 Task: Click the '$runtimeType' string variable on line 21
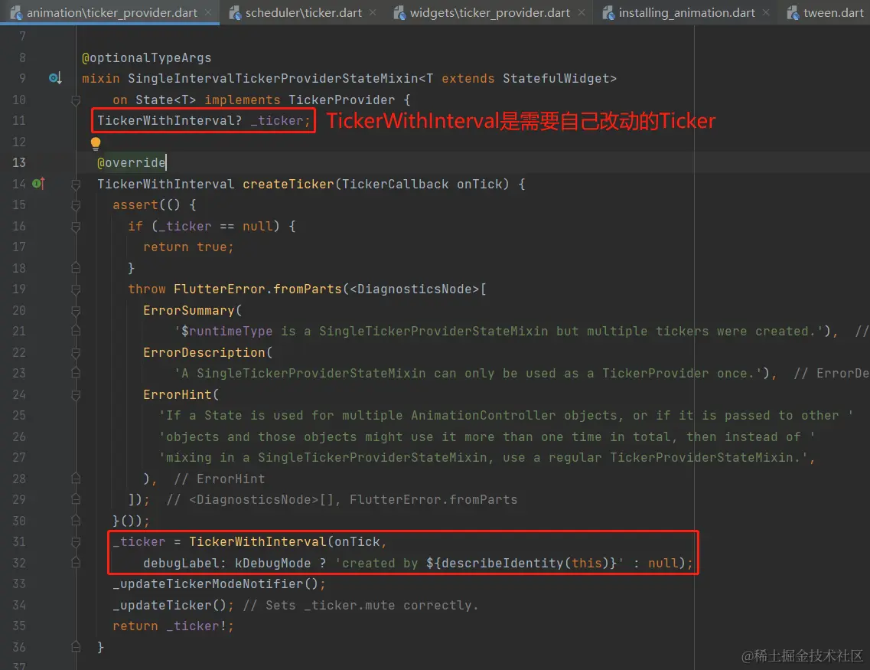click(x=227, y=332)
